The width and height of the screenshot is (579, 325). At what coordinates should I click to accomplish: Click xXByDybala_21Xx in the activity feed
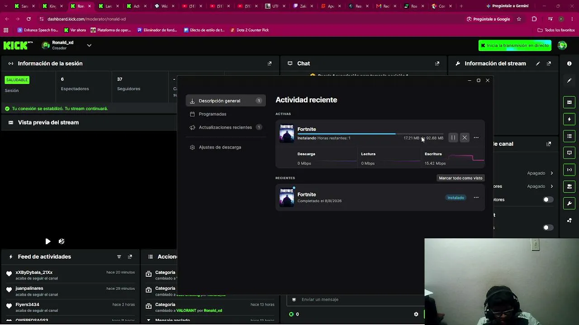(x=34, y=273)
